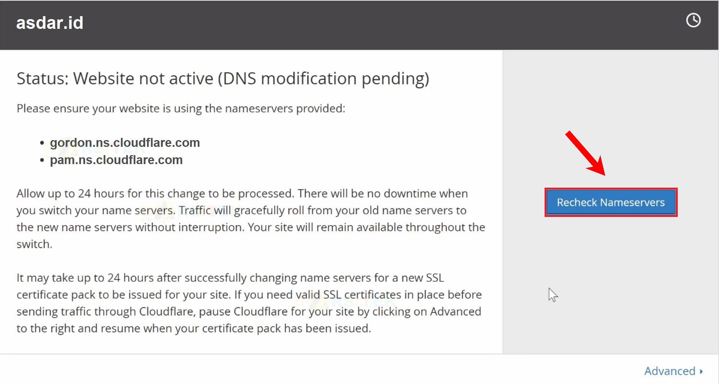719x384 pixels.
Task: Click the "Please ensure your website" instruction line
Action: tap(181, 108)
